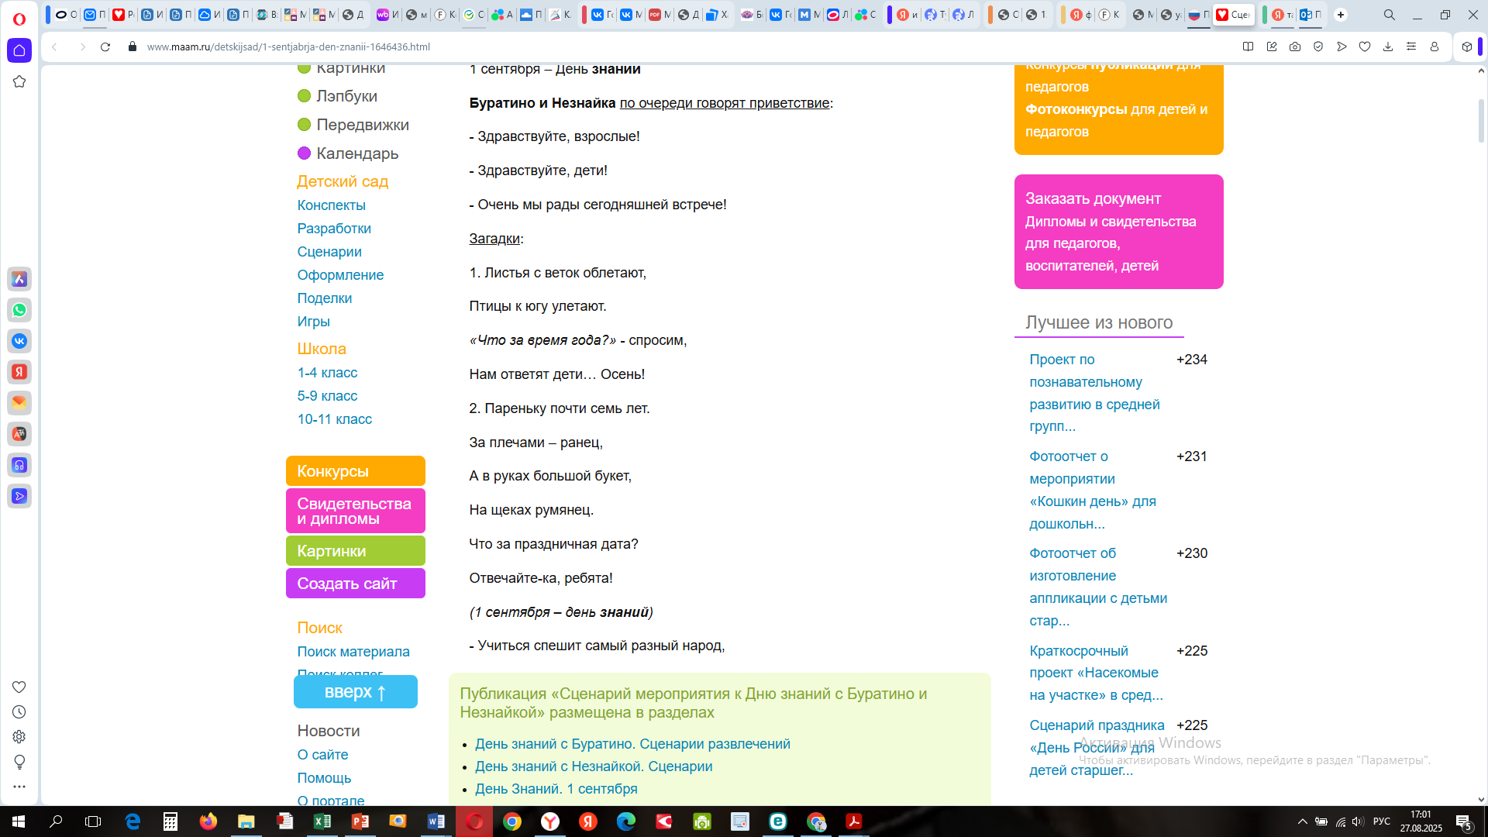
Task: Open three-dots sidebar setup menu
Action: 19,787
